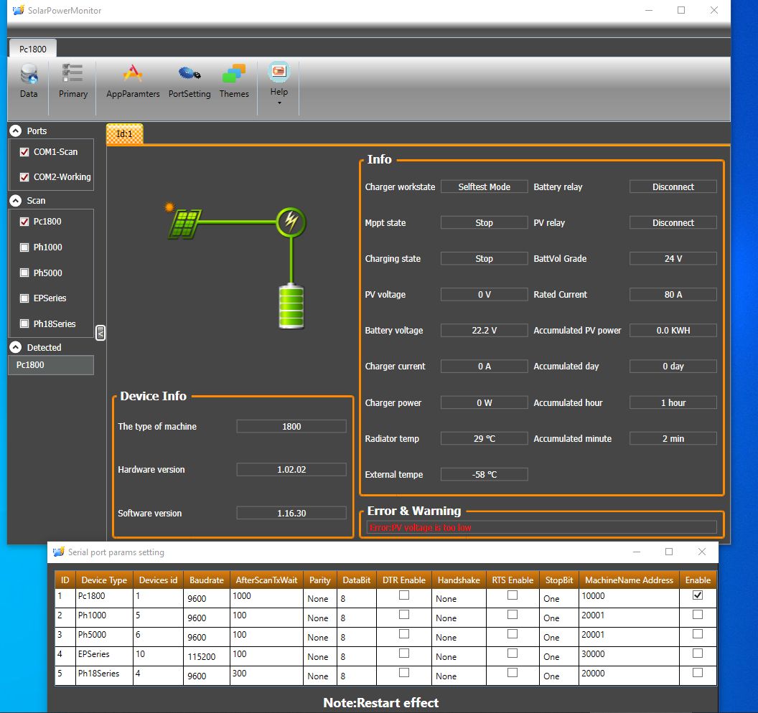This screenshot has height=713, width=758.
Task: Click the Primary toolbar icon
Action: tap(72, 74)
